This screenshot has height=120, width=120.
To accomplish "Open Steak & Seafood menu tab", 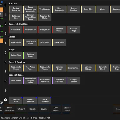I will pos(30,101).
